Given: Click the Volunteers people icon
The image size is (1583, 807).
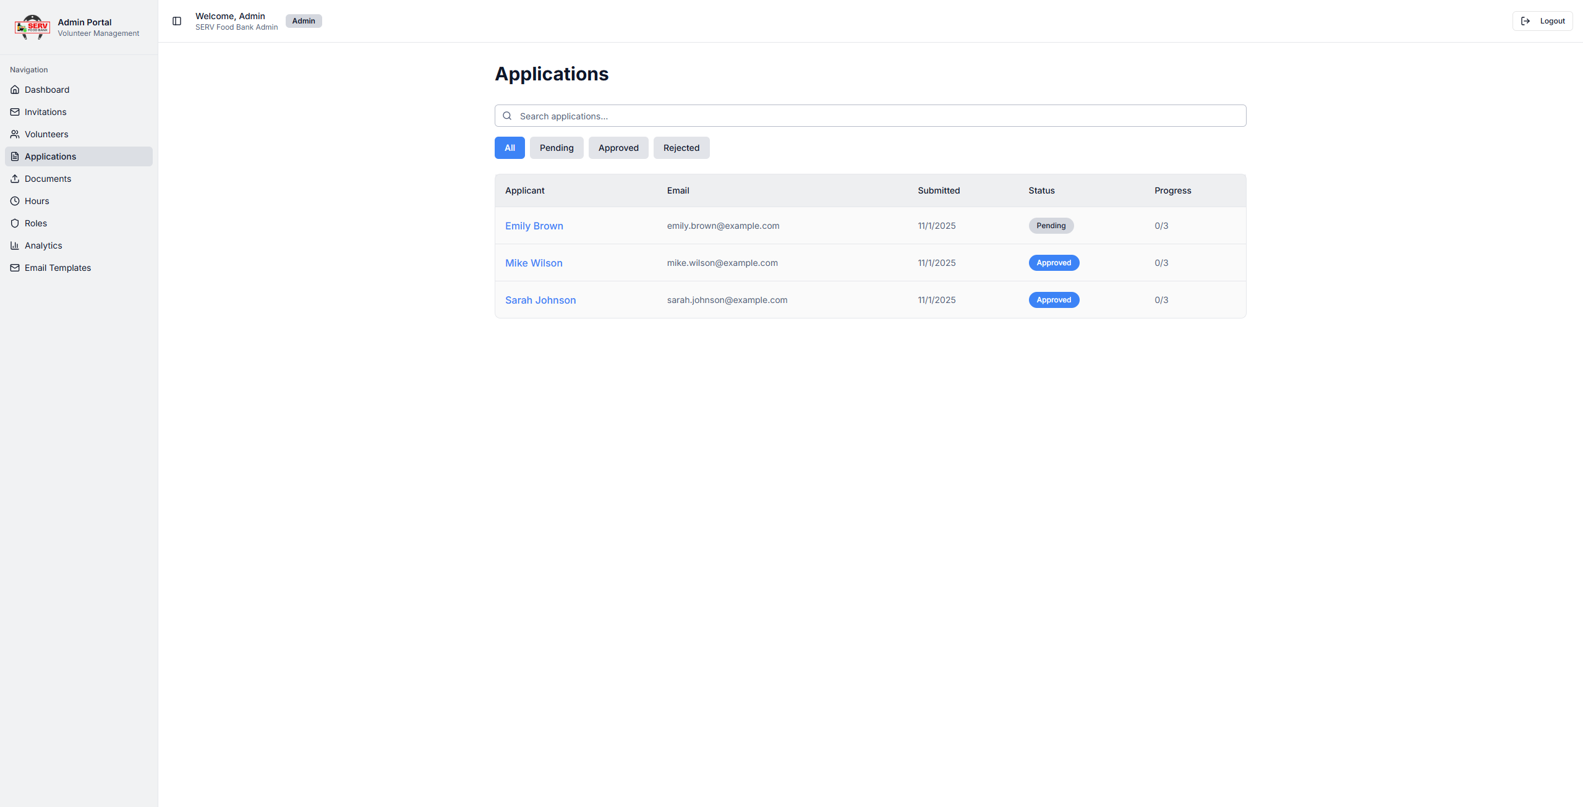Looking at the screenshot, I should click(x=15, y=134).
